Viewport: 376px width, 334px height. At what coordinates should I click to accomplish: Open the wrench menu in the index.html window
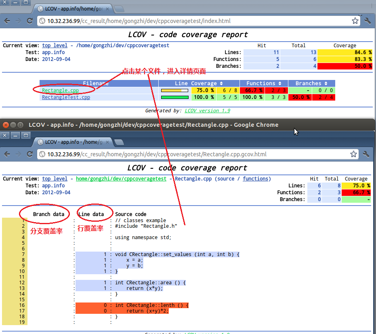point(367,21)
